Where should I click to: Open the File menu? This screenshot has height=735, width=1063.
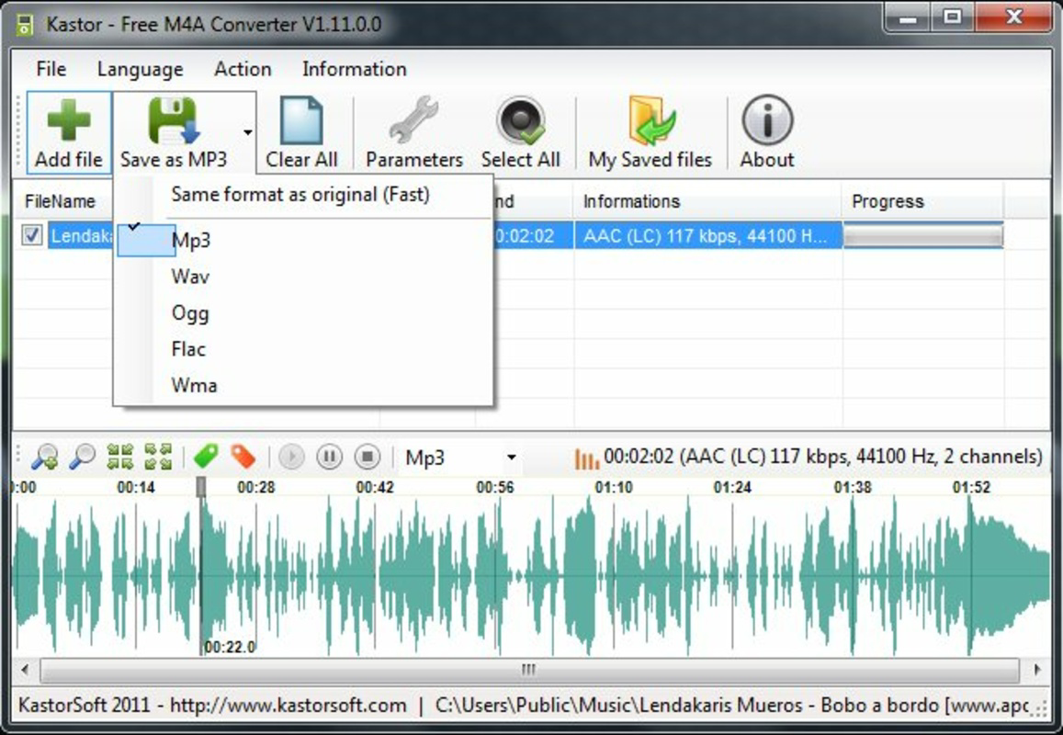coord(51,69)
